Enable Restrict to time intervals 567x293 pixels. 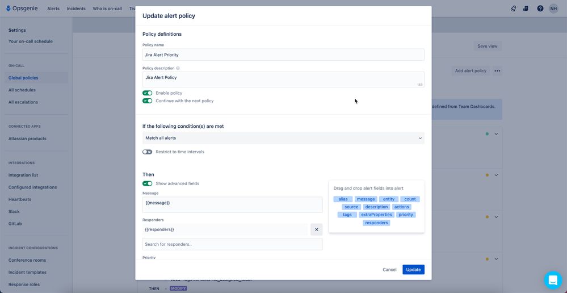coord(147,152)
